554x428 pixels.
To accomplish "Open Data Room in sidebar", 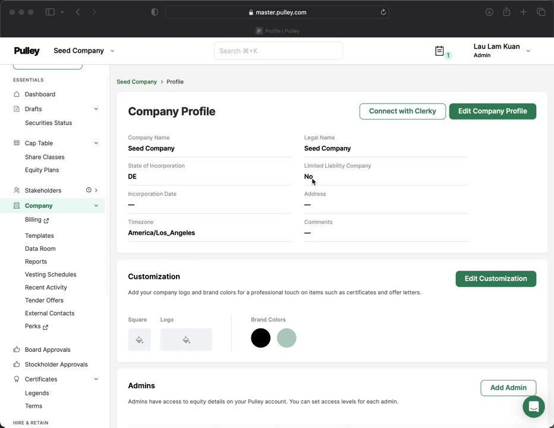I will click(40, 249).
